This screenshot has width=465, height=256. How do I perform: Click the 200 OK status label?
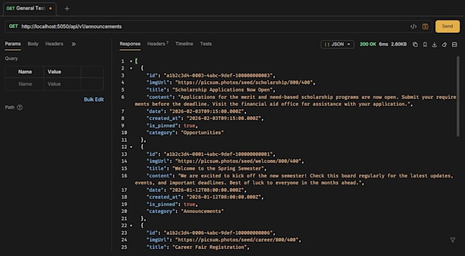(368, 44)
